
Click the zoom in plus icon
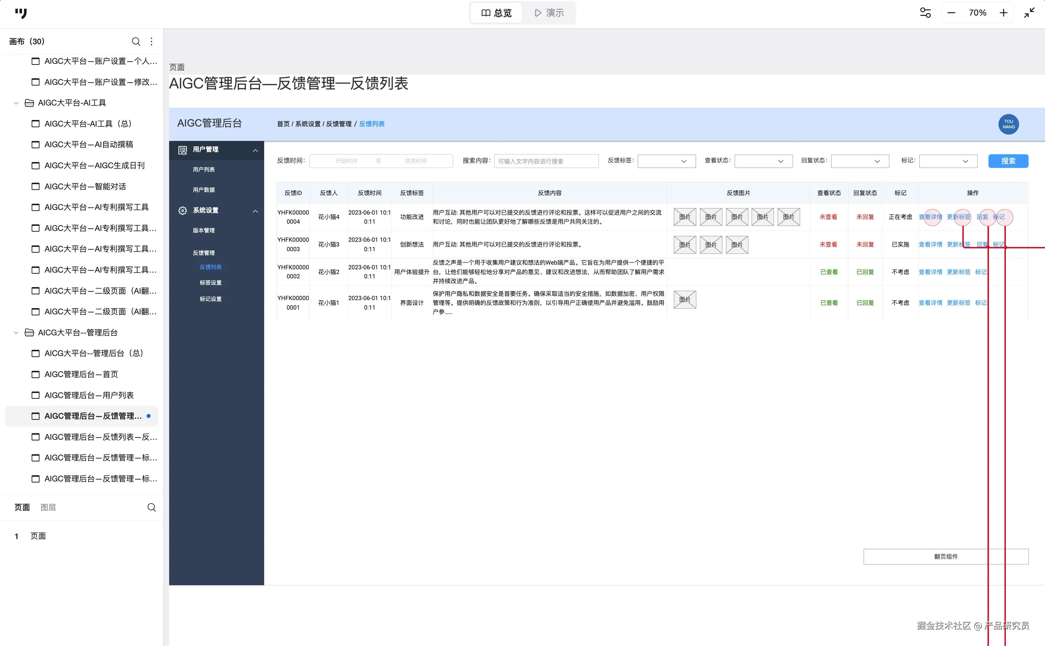point(1004,13)
